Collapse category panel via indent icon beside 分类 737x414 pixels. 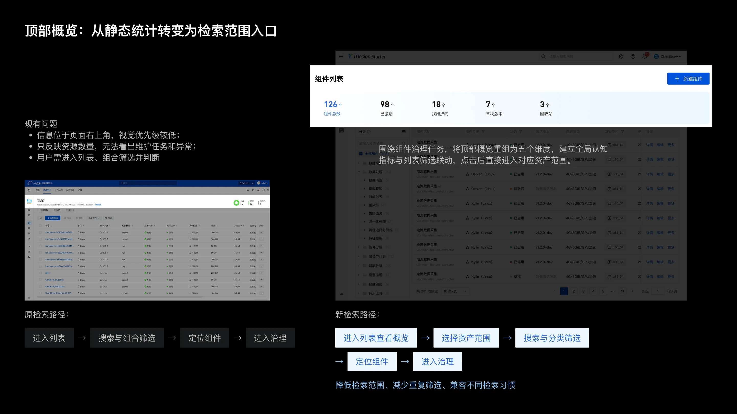point(404,132)
